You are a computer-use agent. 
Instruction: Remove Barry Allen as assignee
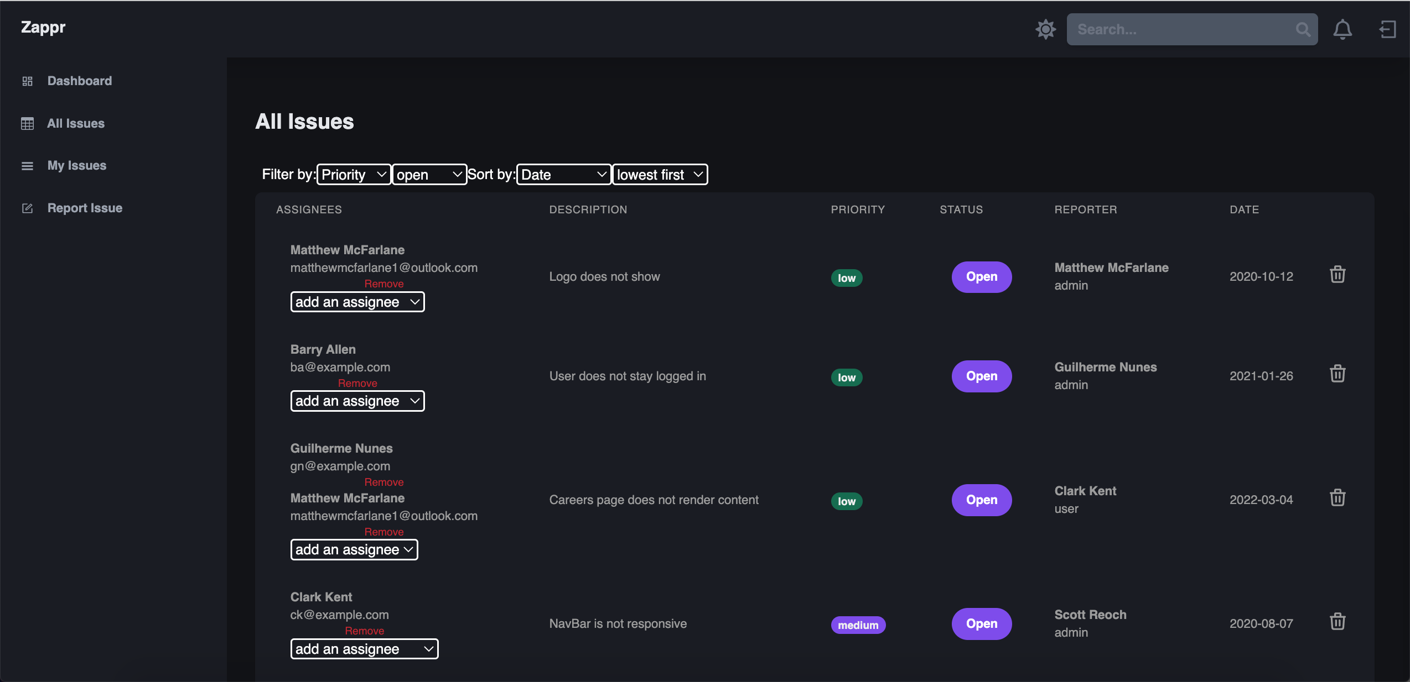point(357,383)
